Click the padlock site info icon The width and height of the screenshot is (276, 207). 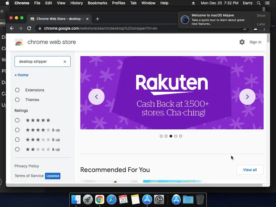pos(40,28)
